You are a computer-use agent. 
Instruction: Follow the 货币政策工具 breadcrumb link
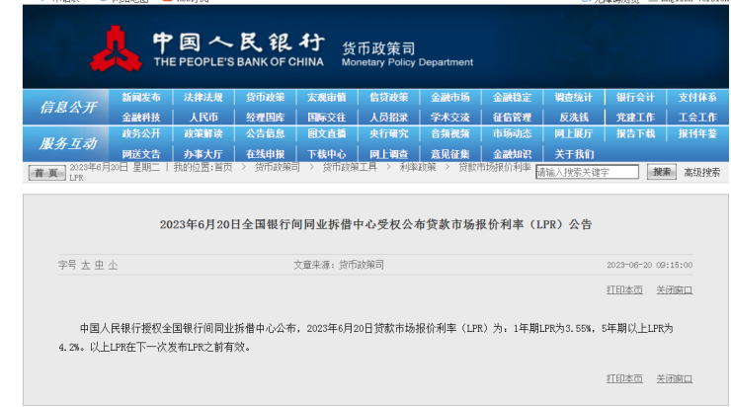[x=349, y=167]
